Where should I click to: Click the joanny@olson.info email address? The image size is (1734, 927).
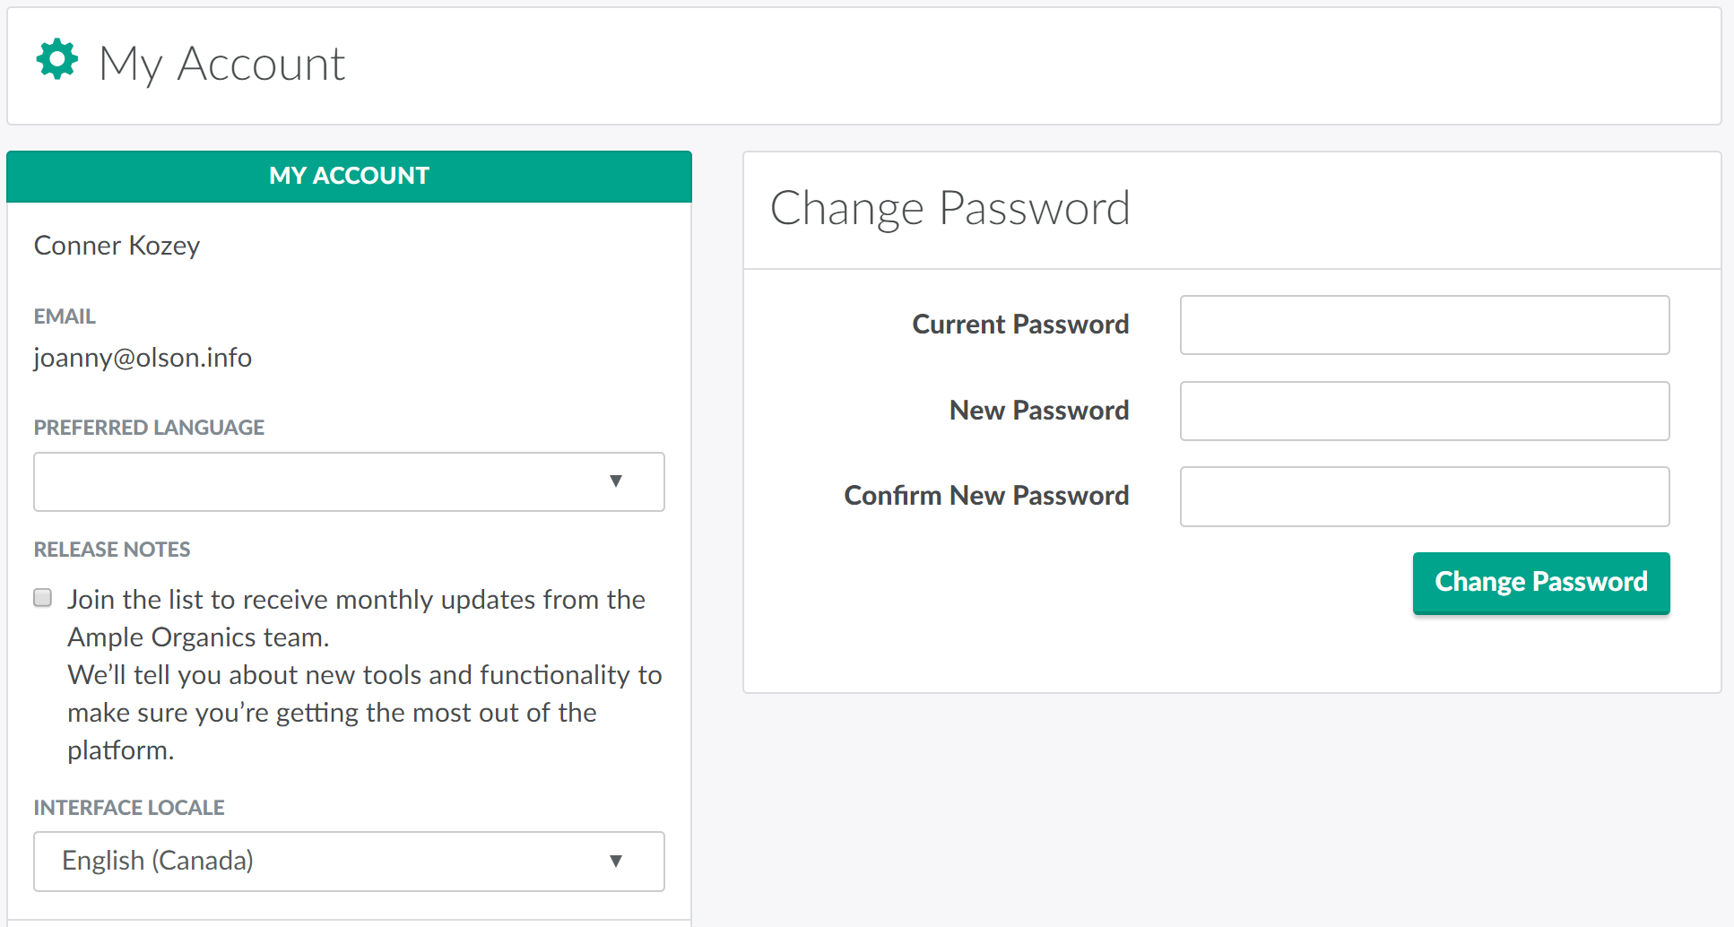143,358
